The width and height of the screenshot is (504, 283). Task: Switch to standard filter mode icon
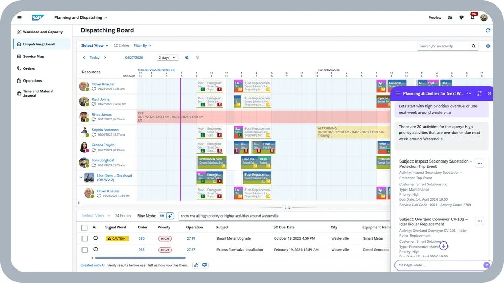point(162,216)
